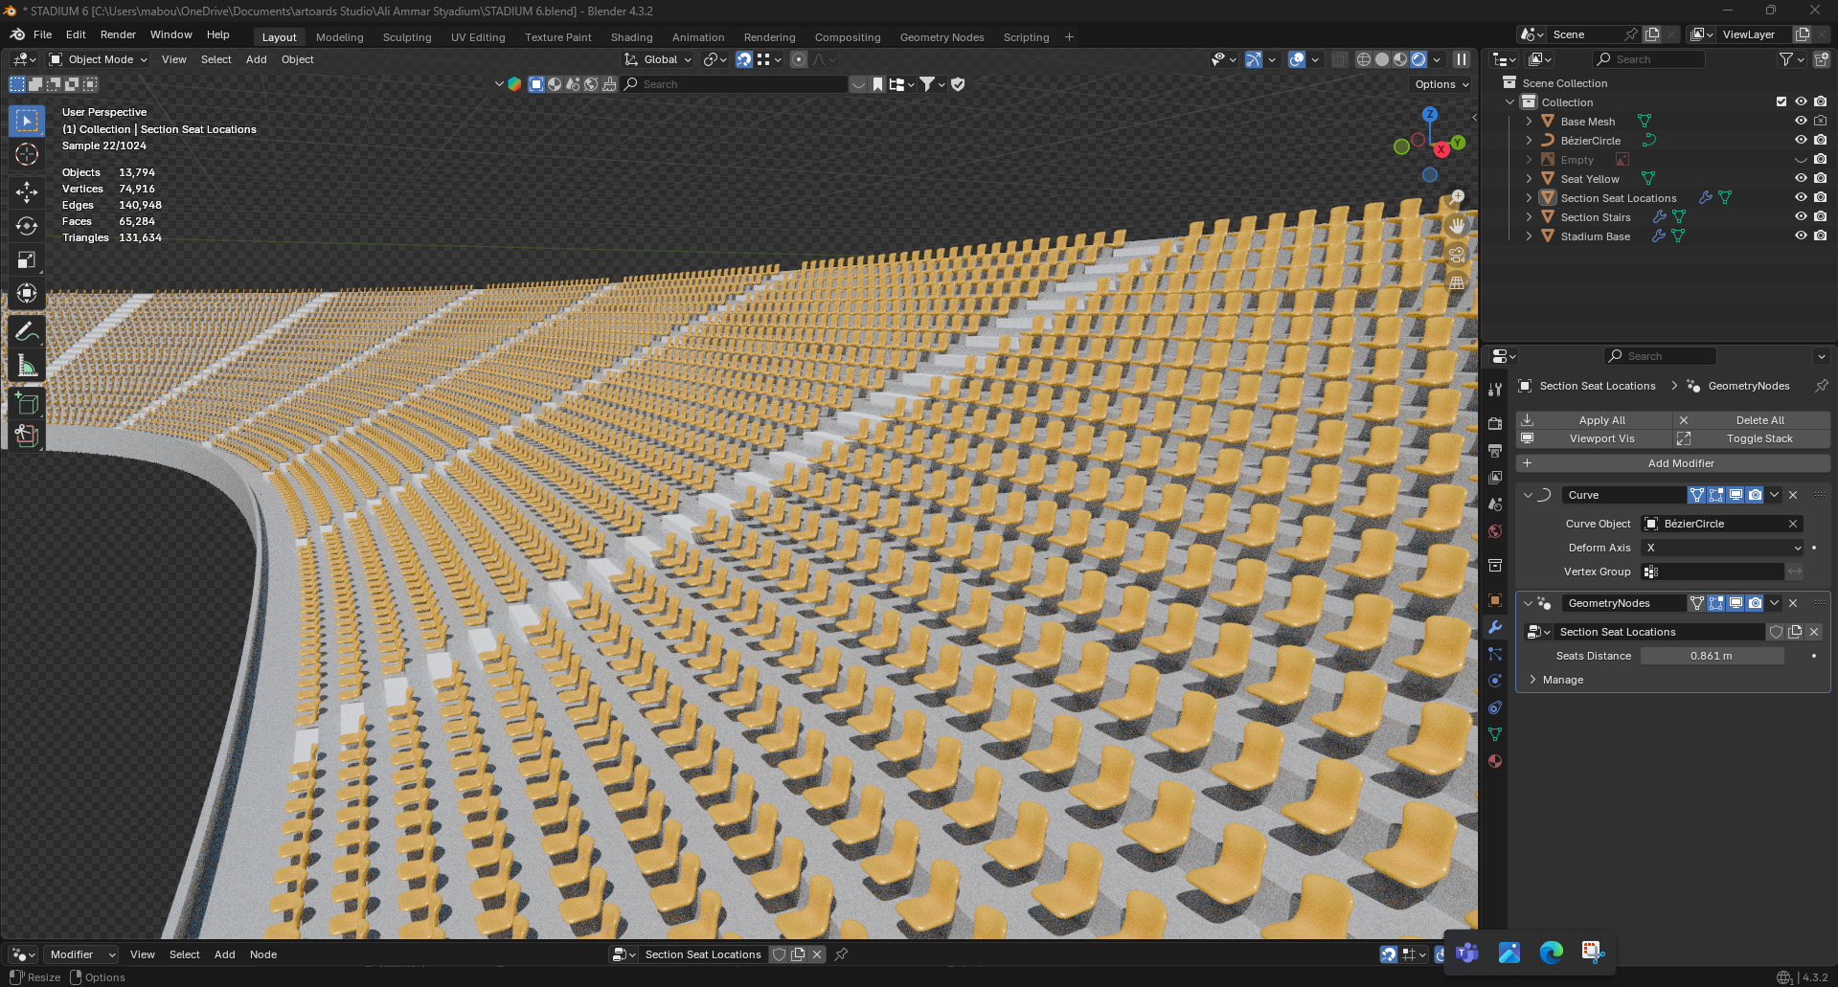Switch to solid viewport shading
Viewport: 1838px width, 987px height.
pyautogui.click(x=1382, y=59)
